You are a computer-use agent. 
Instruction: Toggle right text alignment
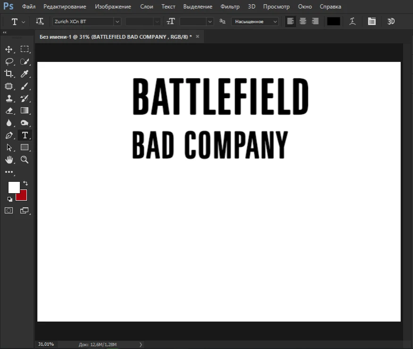coord(315,21)
